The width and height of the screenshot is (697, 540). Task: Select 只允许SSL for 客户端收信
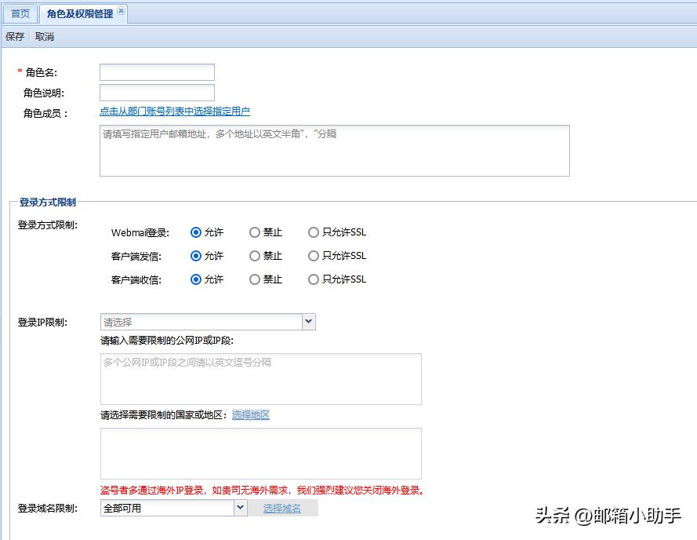pyautogui.click(x=313, y=279)
